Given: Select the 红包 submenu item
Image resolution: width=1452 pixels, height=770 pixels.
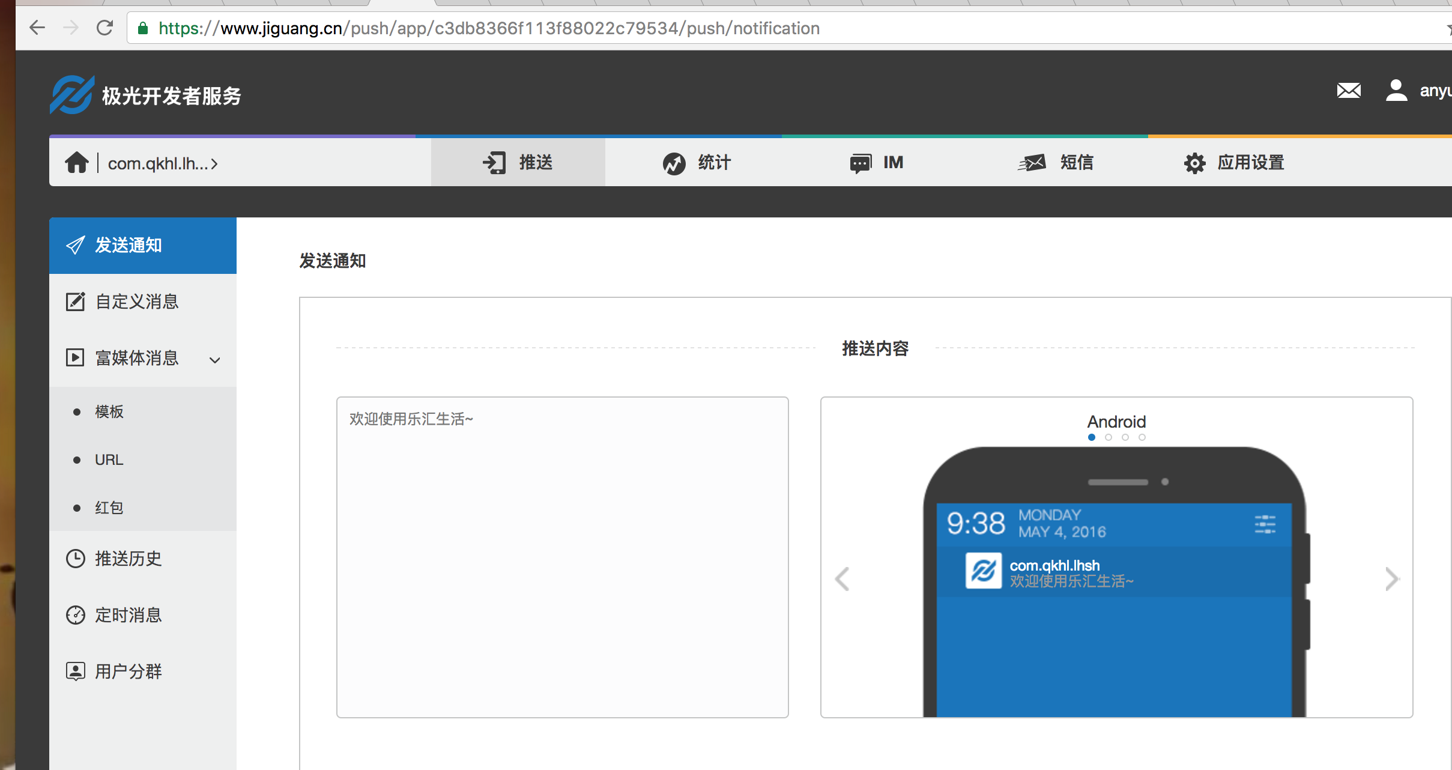Looking at the screenshot, I should coord(143,508).
